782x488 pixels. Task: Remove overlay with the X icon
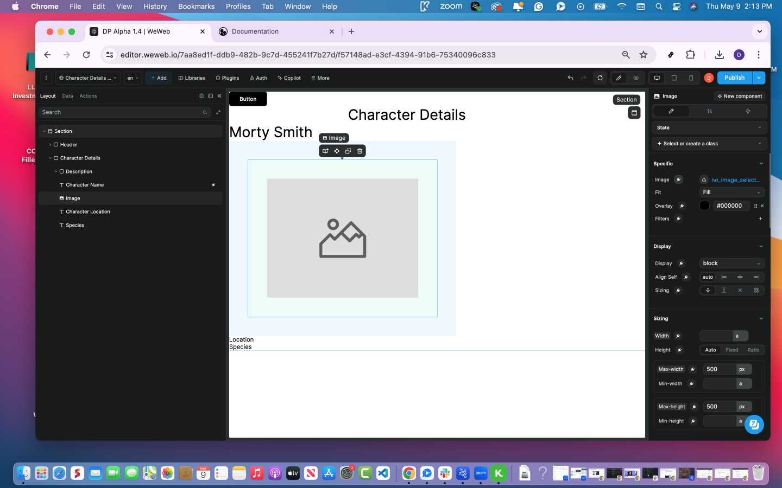click(762, 206)
